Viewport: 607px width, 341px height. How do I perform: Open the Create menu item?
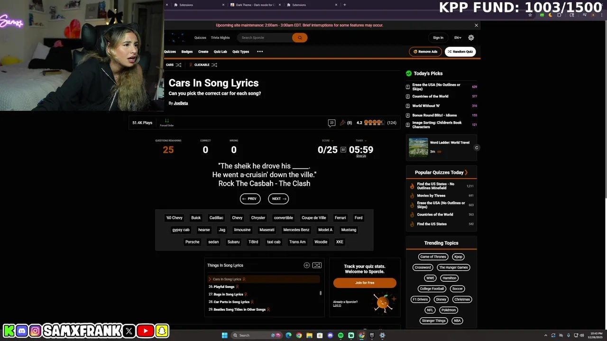point(203,52)
